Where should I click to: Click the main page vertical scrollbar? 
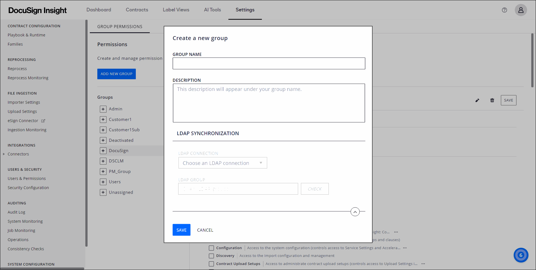tap(532, 60)
